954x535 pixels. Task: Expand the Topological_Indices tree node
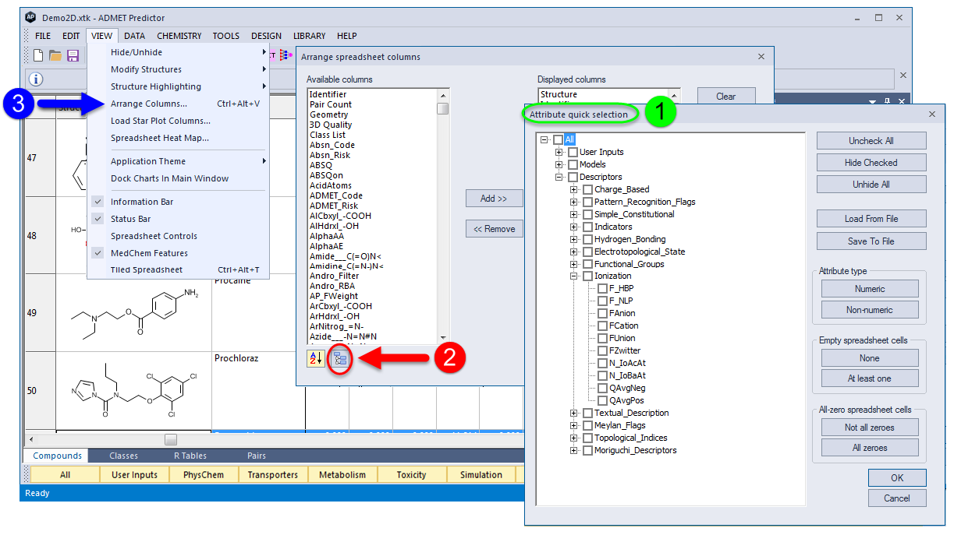pyautogui.click(x=573, y=438)
